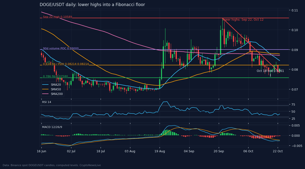The height and width of the screenshot is (169, 305).
Task: Click the RSI axis value 50
Action: tap(293, 111)
